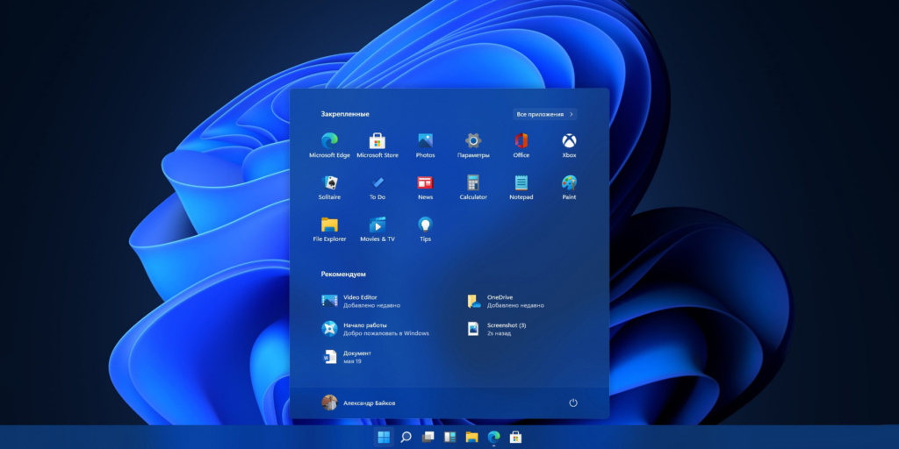
Task: Open Microsoft Edge from pinned apps
Action: click(x=329, y=146)
